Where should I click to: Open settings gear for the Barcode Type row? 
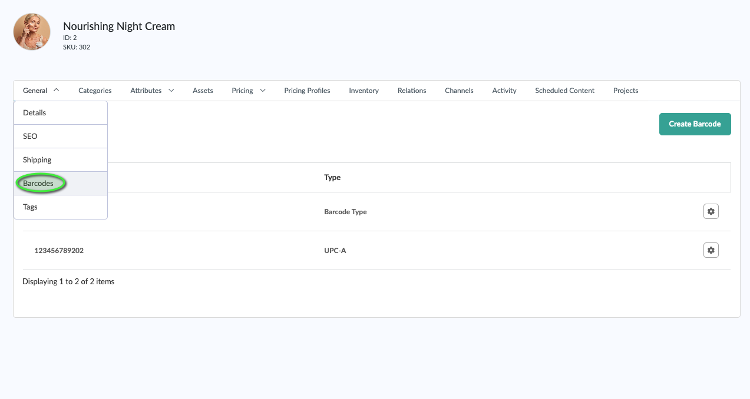coord(711,211)
